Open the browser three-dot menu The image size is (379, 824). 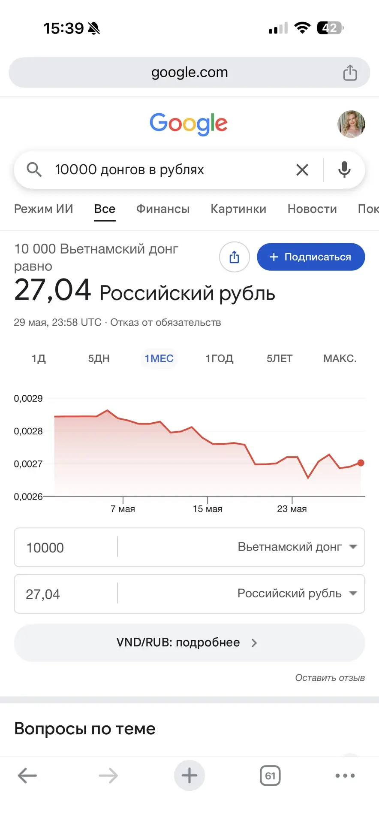pos(345,776)
